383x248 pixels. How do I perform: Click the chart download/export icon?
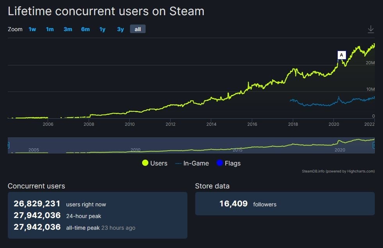(x=371, y=28)
